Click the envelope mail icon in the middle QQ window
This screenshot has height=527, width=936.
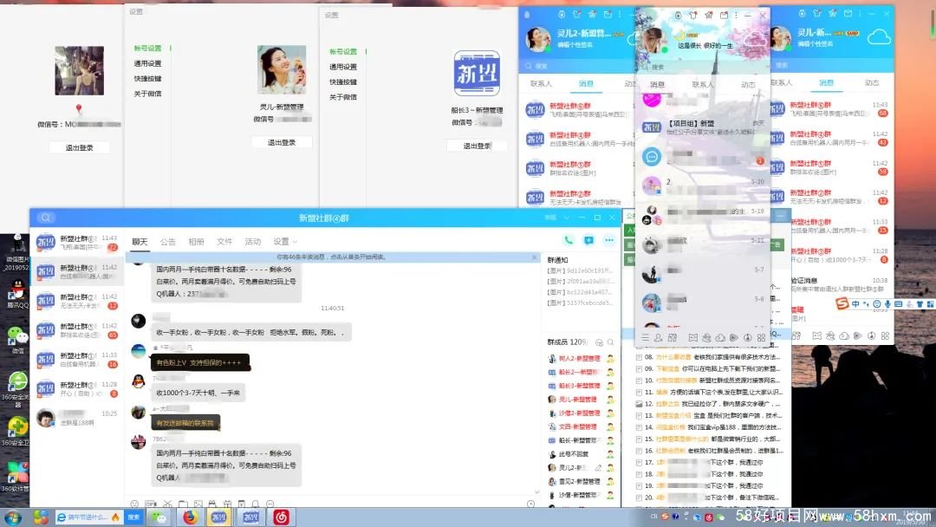(724, 15)
